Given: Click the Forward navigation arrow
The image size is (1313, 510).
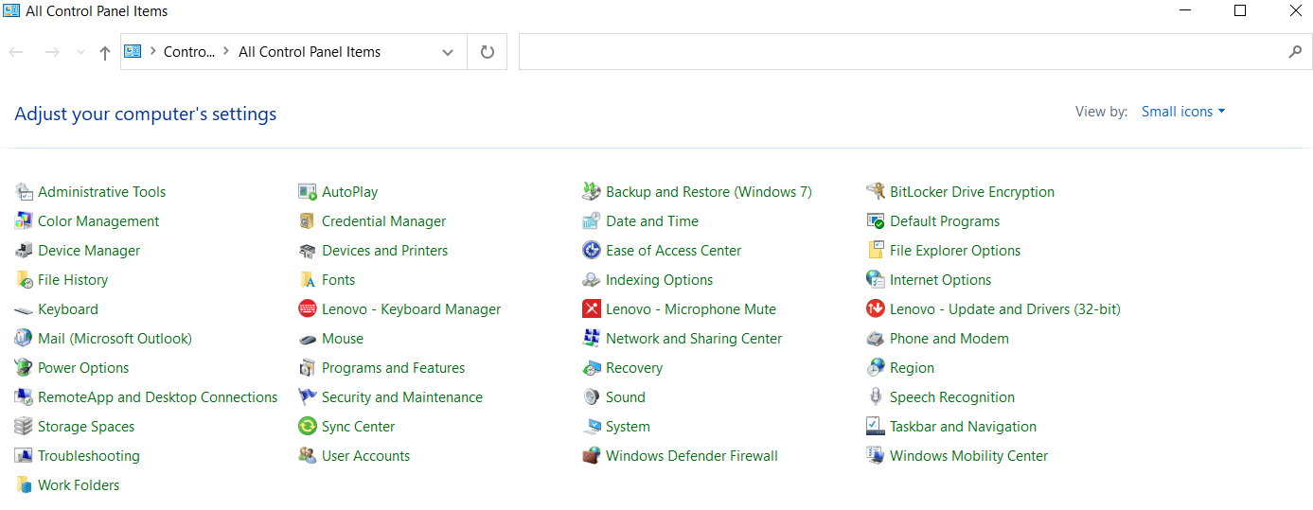Looking at the screenshot, I should point(52,52).
